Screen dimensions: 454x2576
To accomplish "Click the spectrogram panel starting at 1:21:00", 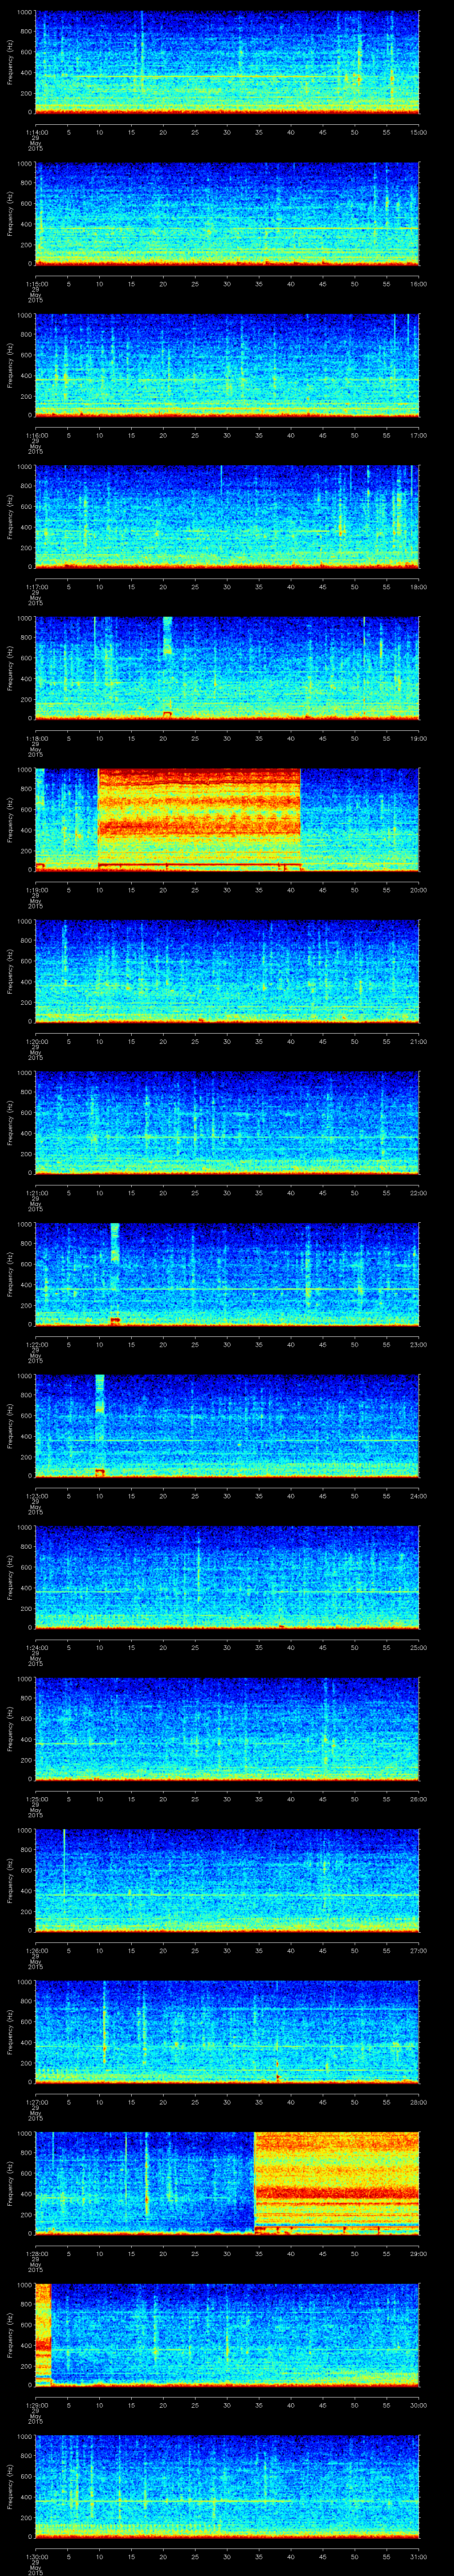I will (x=227, y=1122).
